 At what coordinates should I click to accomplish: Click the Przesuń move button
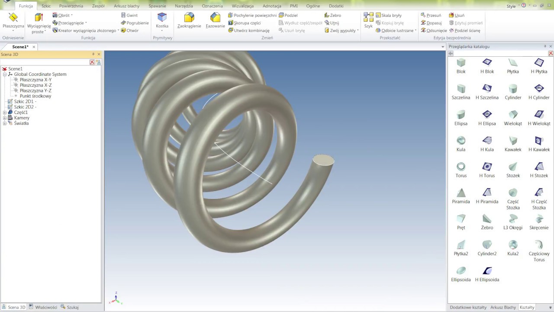[431, 16]
